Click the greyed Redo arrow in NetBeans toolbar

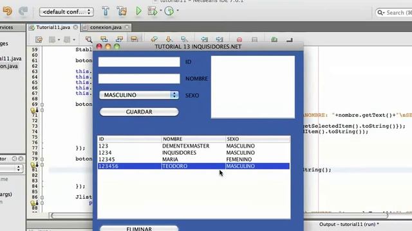pos(23,11)
